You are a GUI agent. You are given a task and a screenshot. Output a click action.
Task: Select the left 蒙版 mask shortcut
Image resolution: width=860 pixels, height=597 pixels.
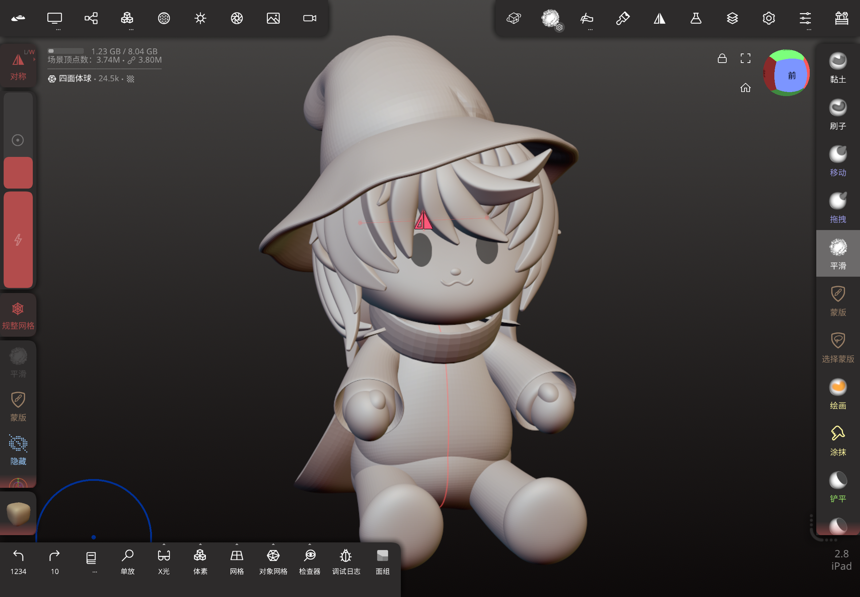click(18, 406)
